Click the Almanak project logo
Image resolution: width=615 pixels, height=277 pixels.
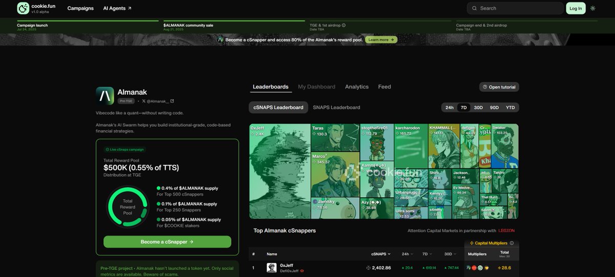pos(105,96)
